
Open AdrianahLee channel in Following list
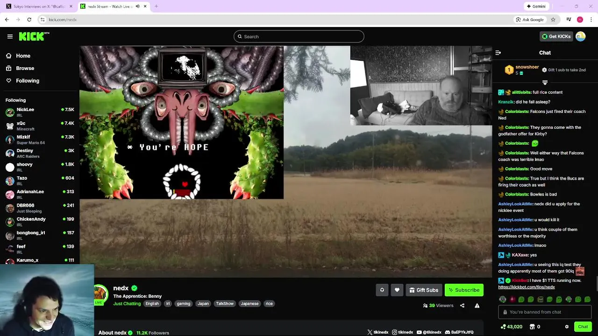[40, 194]
